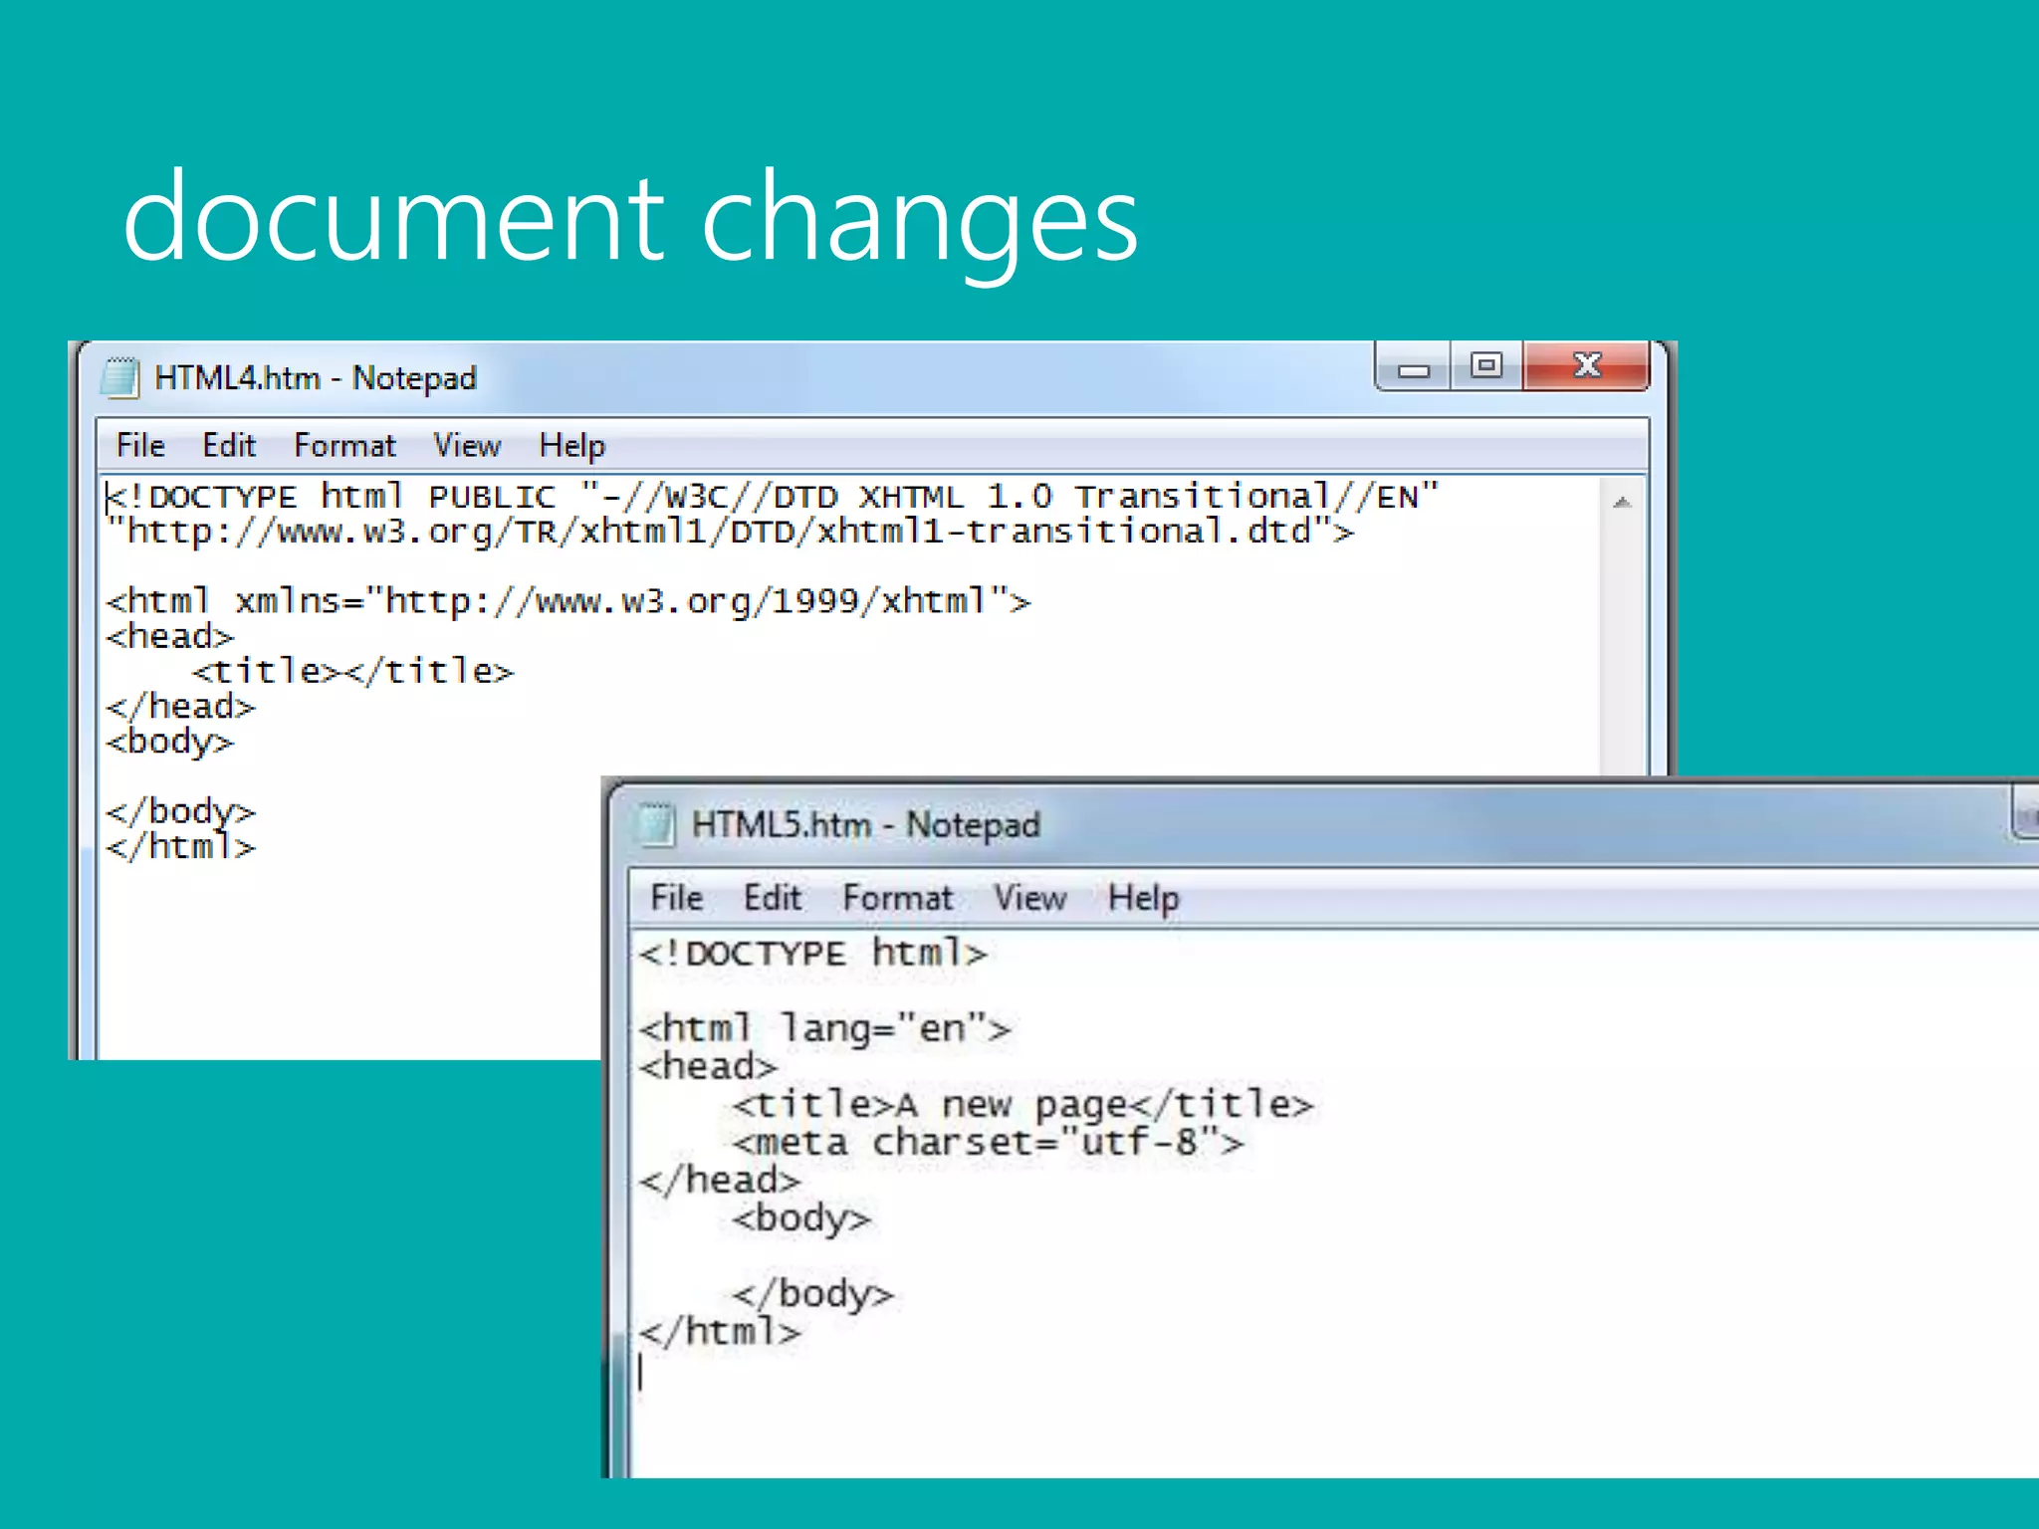
Task: Place cursor on meta charset line
Action: [x=988, y=1143]
